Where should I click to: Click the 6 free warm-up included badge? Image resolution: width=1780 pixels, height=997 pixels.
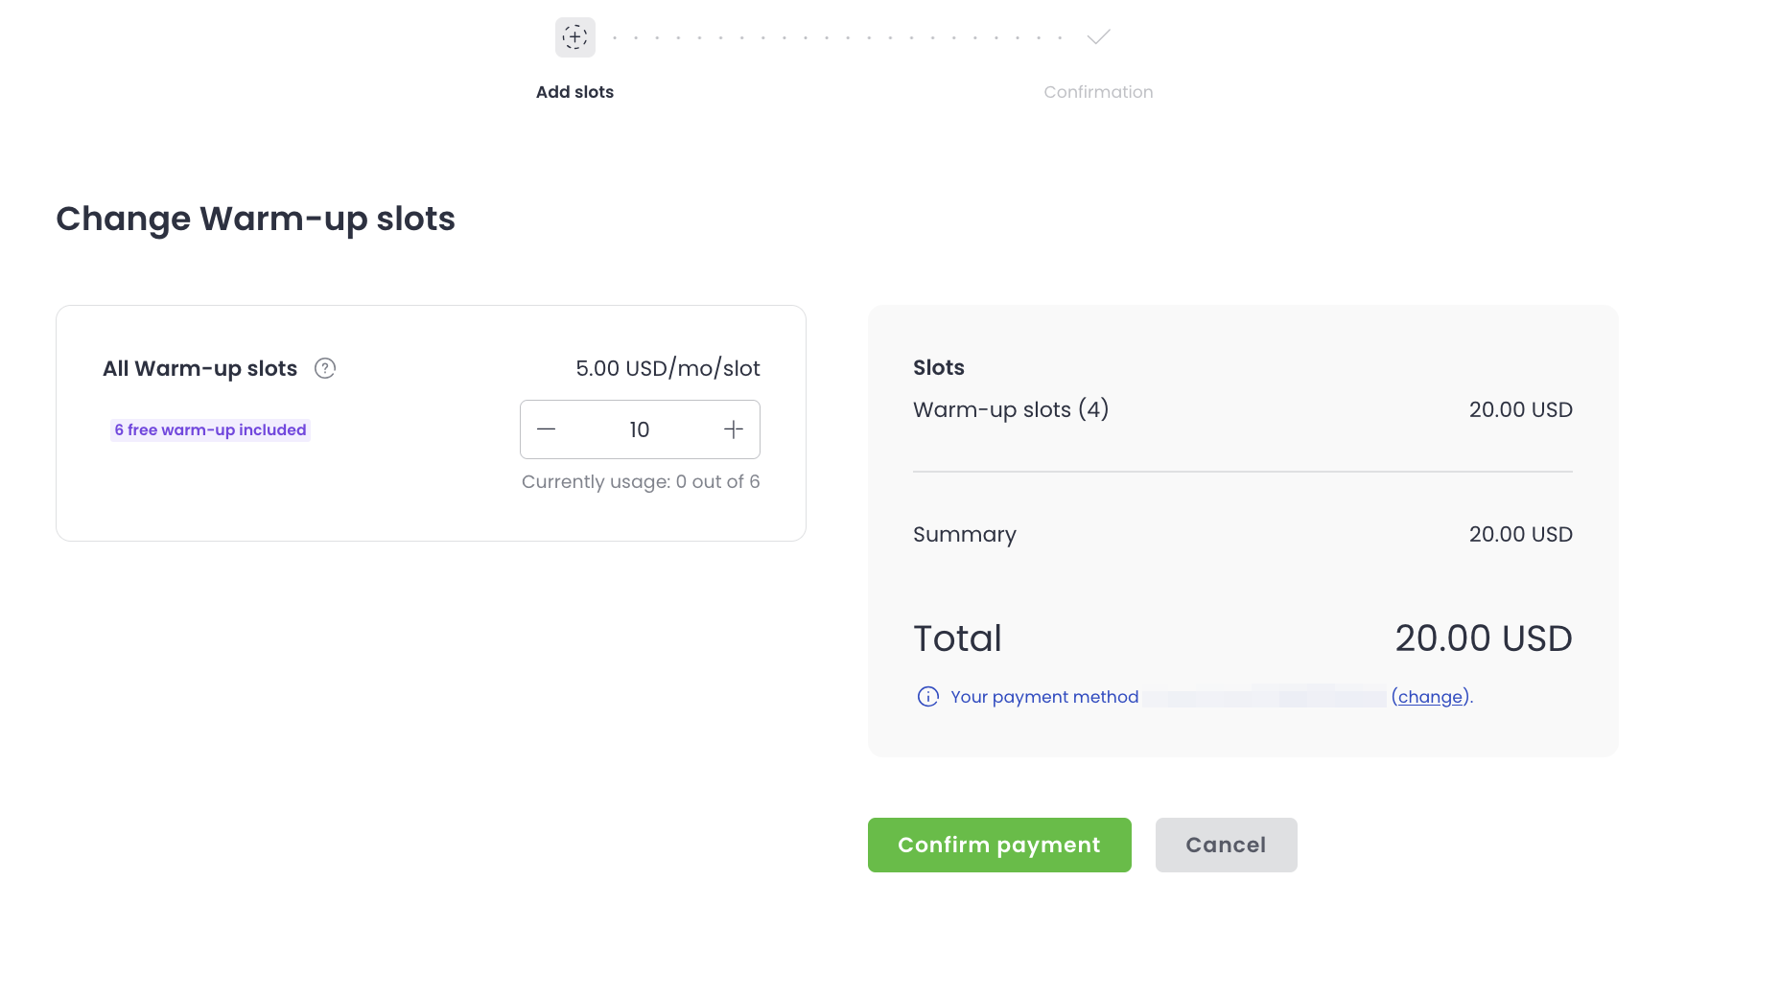tap(210, 429)
